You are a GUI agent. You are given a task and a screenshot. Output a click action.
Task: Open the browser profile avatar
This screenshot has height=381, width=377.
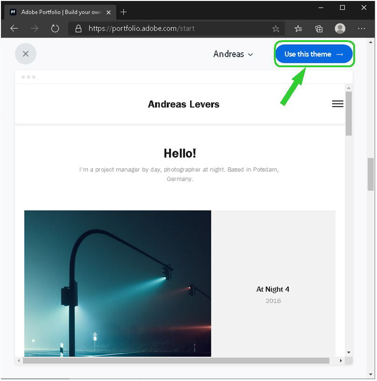tap(340, 28)
